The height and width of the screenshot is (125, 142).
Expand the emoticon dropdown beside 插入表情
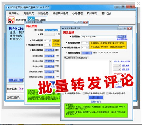117,66
